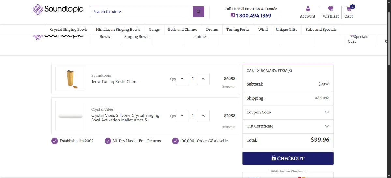Click the purple search magnifier button
391x178 pixels.
(198, 12)
